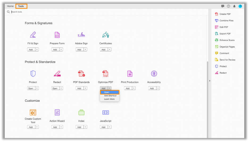Select the Tools tab
Screen dimensions: 249x142
tap(21, 6)
